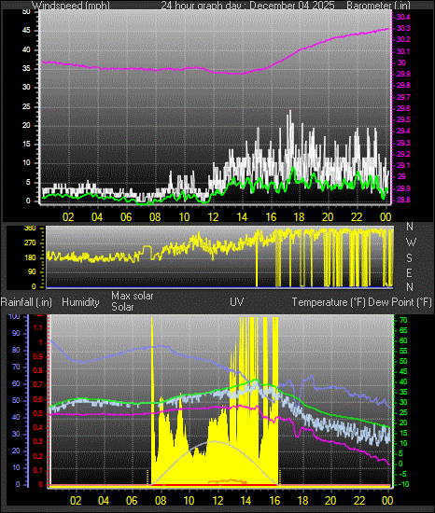Click the "Barometer (.in)" axis title
Viewport: 435px width, 513px height.
click(378, 6)
